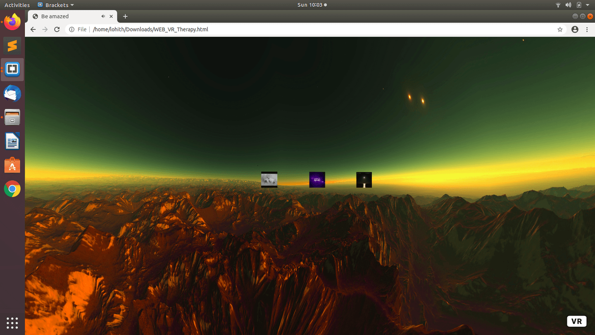The image size is (595, 335).
Task: Mute the tab audio speaker icon
Action: coord(103,17)
